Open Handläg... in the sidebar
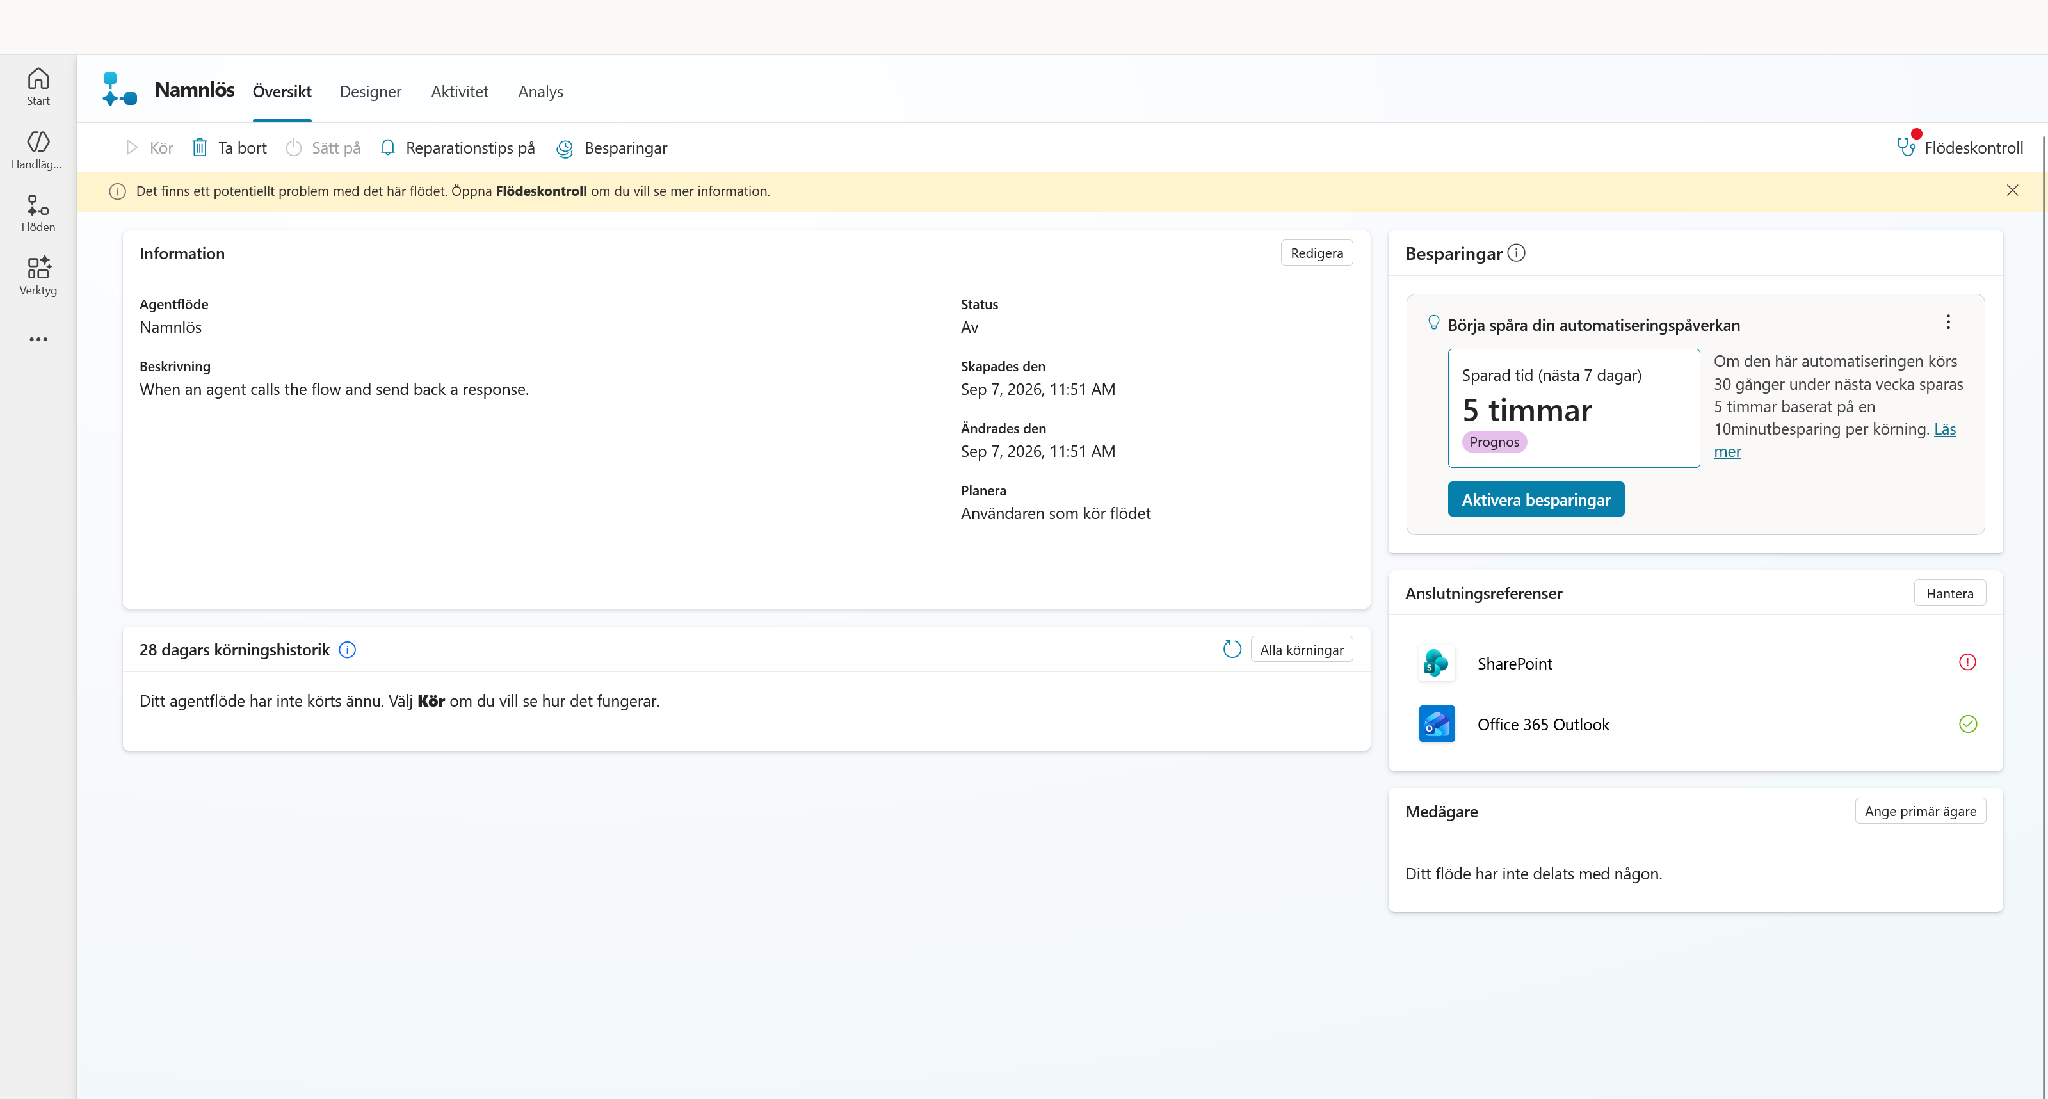 (38, 150)
